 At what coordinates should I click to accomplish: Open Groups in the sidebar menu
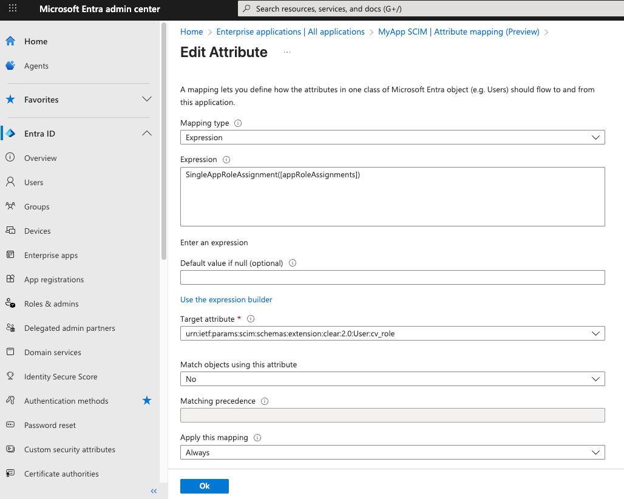[36, 206]
